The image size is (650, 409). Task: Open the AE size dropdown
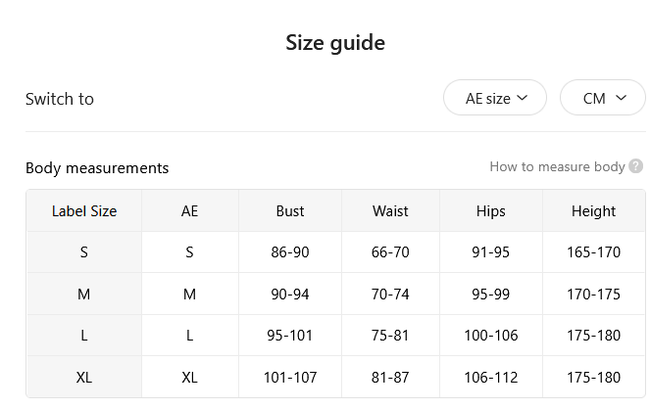[x=495, y=98]
